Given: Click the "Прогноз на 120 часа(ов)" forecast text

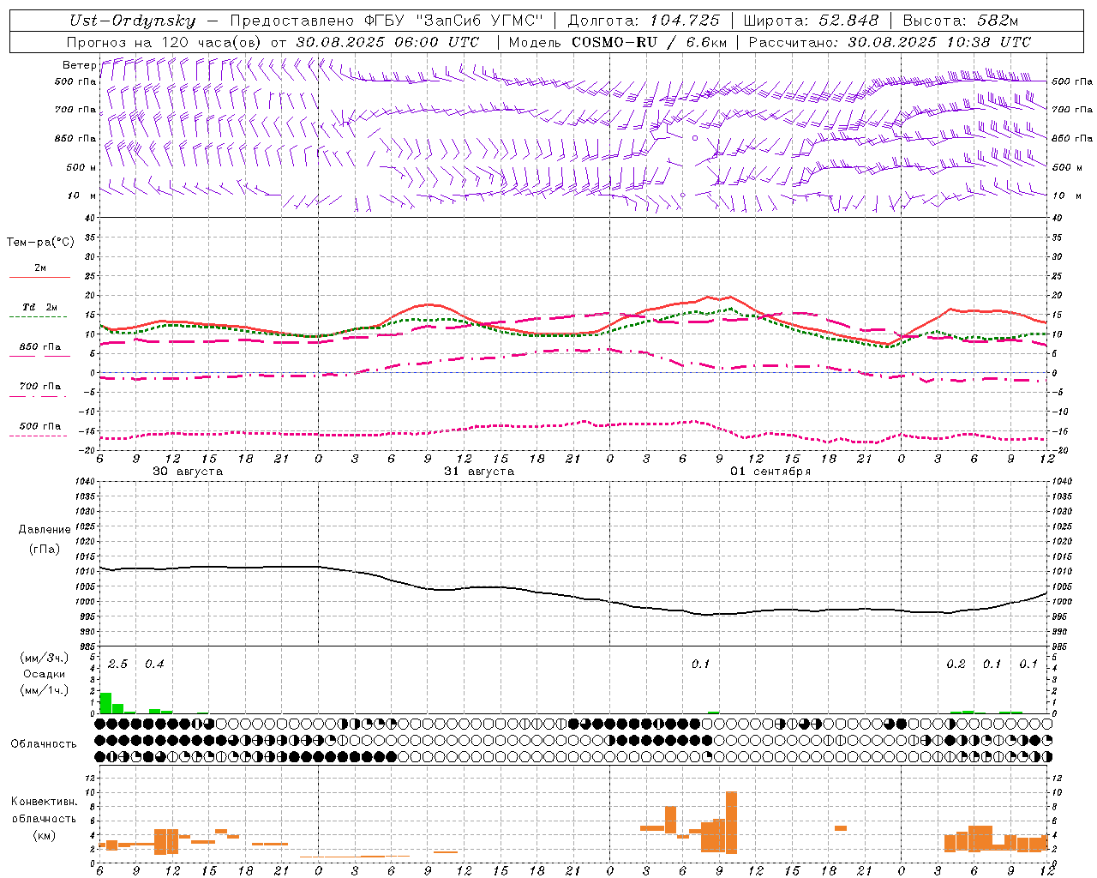Looking at the screenshot, I should 164,42.
